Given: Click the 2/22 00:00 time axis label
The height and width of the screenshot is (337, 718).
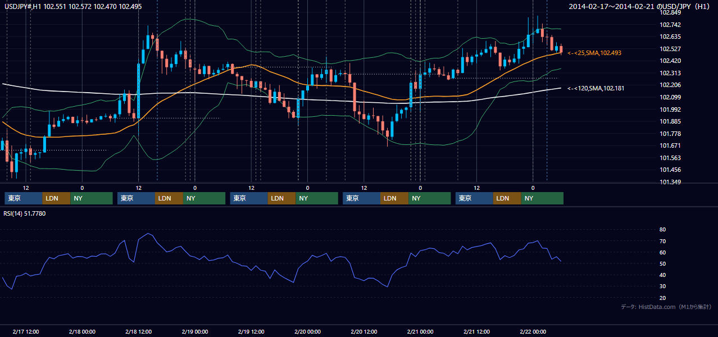Looking at the screenshot, I should pos(533,332).
